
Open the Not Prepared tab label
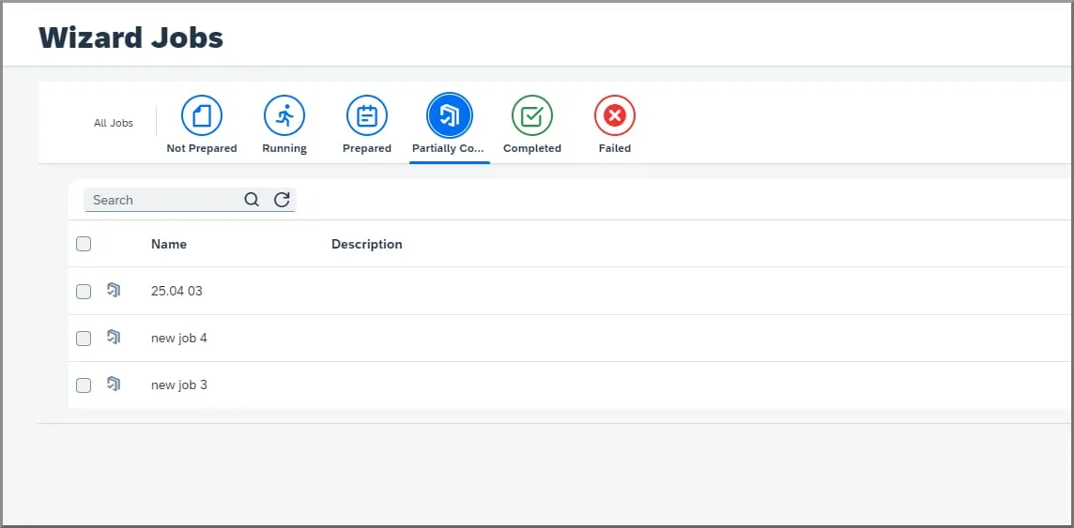tap(201, 148)
